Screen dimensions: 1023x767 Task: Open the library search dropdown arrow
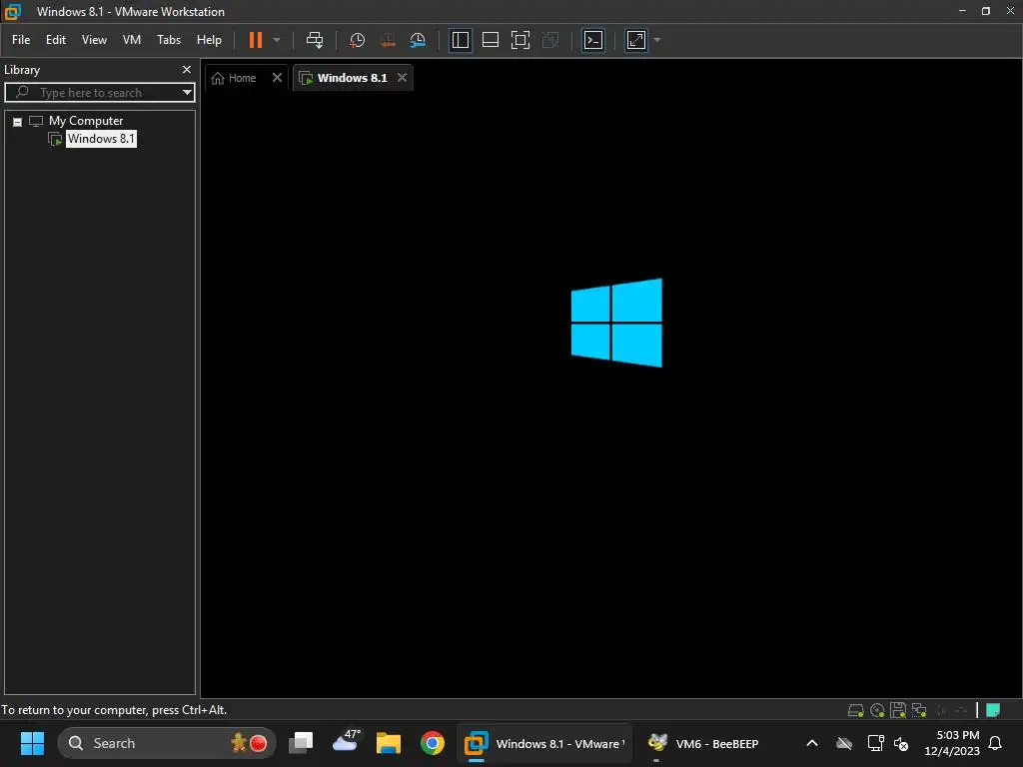187,93
